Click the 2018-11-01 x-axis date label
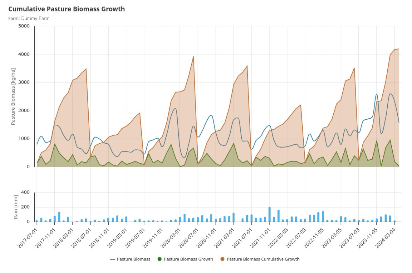 point(100,237)
